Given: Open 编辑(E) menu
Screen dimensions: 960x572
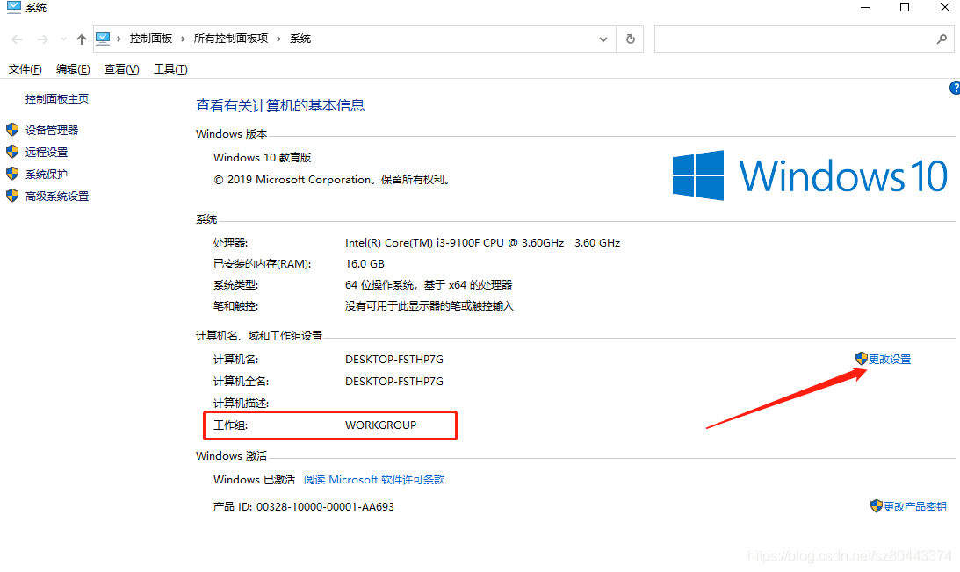Looking at the screenshot, I should (x=73, y=69).
